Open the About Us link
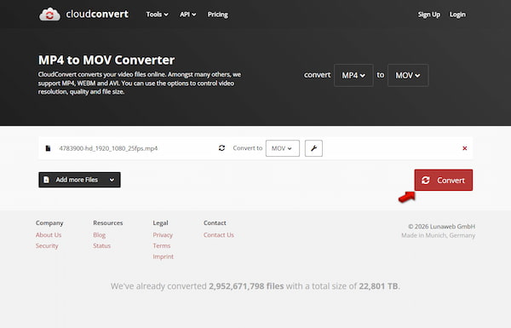This screenshot has height=328, width=511. pos(49,235)
